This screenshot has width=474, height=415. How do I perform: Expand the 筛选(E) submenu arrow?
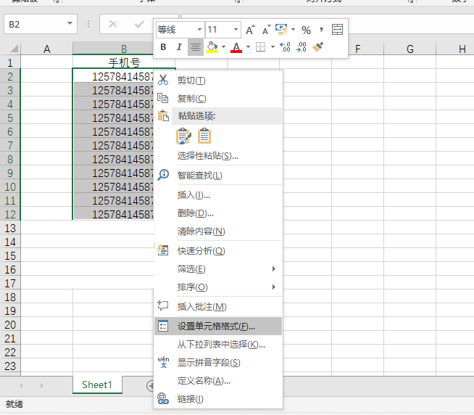click(x=273, y=268)
